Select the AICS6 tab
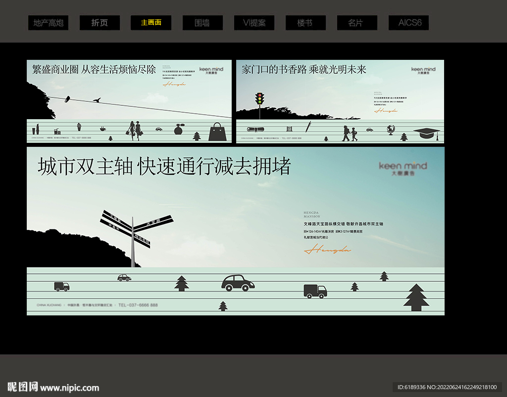 408,23
